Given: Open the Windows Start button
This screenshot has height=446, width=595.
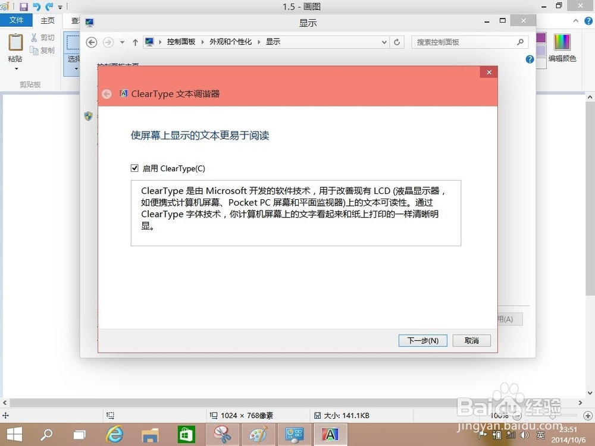Looking at the screenshot, I should tap(14, 435).
